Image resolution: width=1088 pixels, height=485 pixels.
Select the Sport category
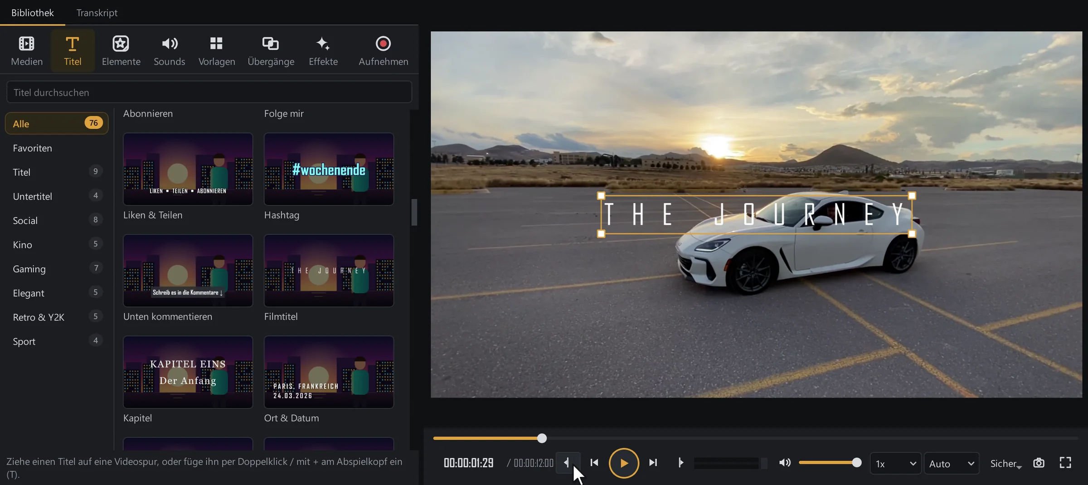(x=57, y=341)
